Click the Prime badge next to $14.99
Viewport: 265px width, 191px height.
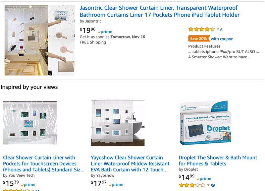(x=204, y=179)
